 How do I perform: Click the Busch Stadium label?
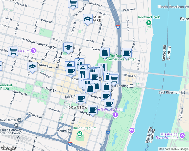[x=85, y=128]
